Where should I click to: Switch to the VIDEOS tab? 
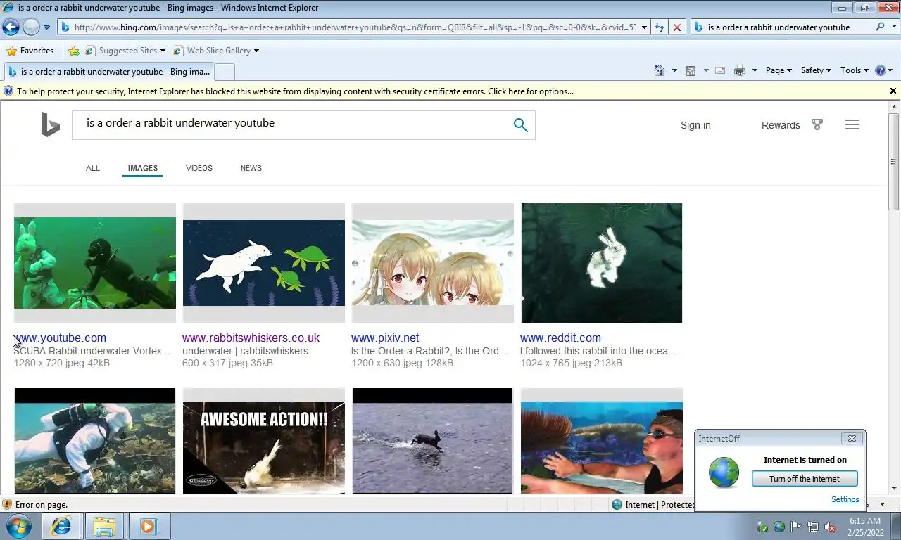click(x=199, y=168)
